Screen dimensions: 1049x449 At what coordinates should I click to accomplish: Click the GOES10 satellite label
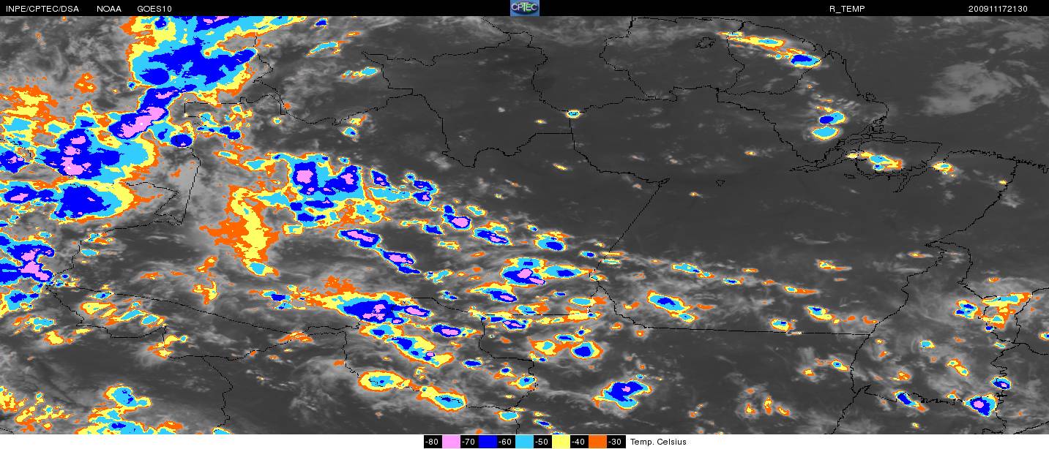(156, 9)
